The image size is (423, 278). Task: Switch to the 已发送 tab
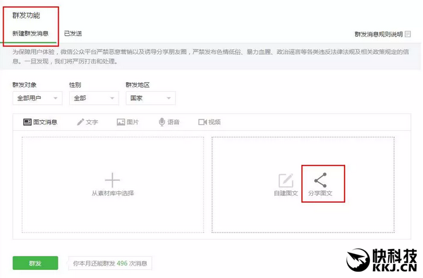73,33
